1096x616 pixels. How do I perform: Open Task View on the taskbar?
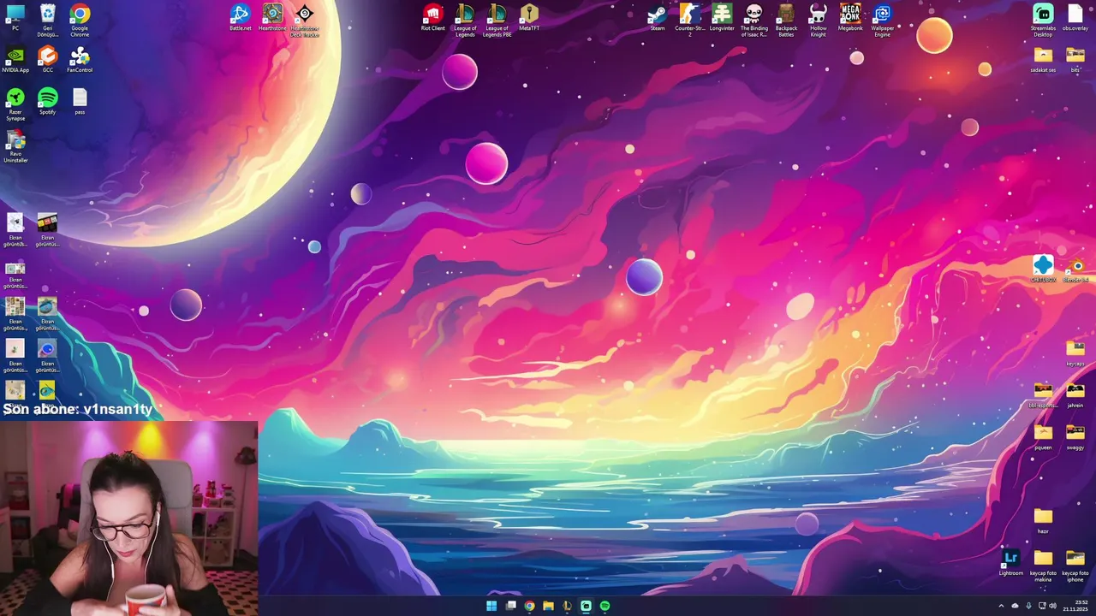510,606
